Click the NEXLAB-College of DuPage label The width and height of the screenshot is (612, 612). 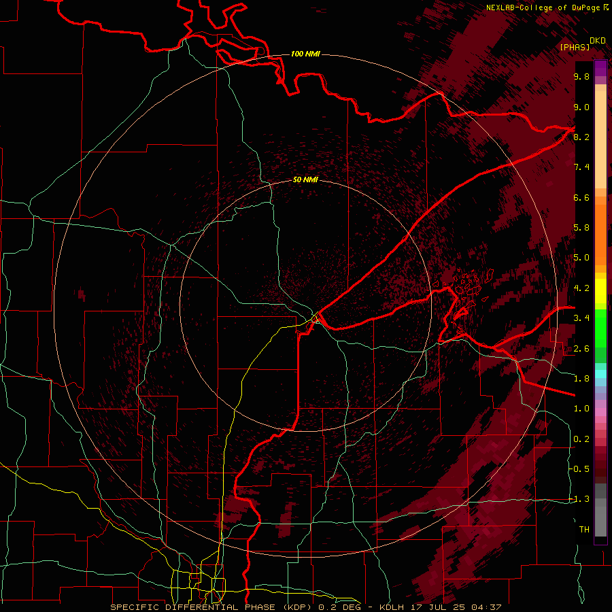543,7
